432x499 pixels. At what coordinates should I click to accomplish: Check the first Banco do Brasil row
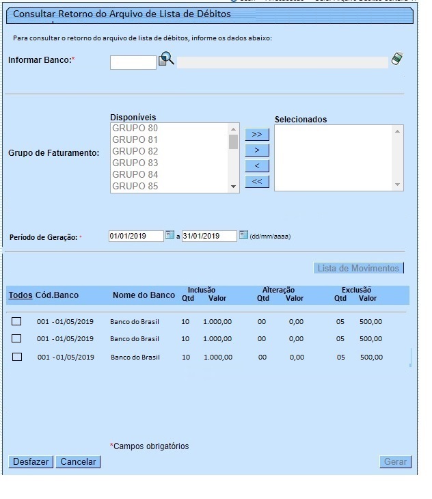[x=17, y=321]
